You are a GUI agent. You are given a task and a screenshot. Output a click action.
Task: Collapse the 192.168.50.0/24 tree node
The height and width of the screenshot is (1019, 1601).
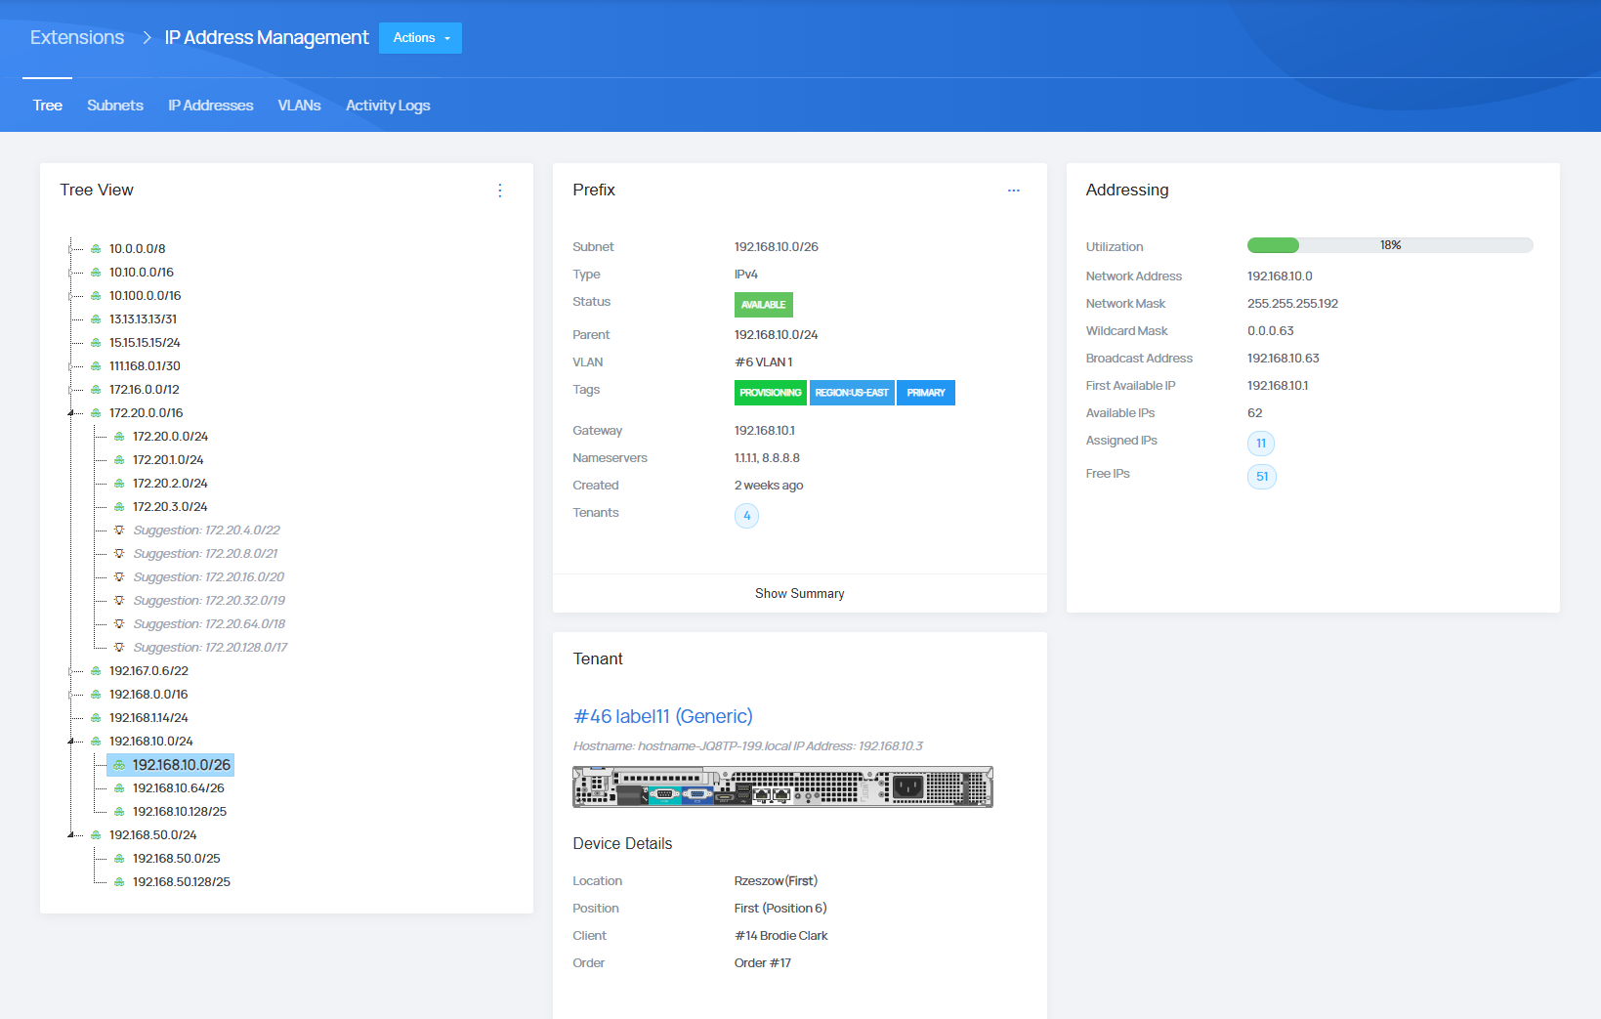coord(70,835)
